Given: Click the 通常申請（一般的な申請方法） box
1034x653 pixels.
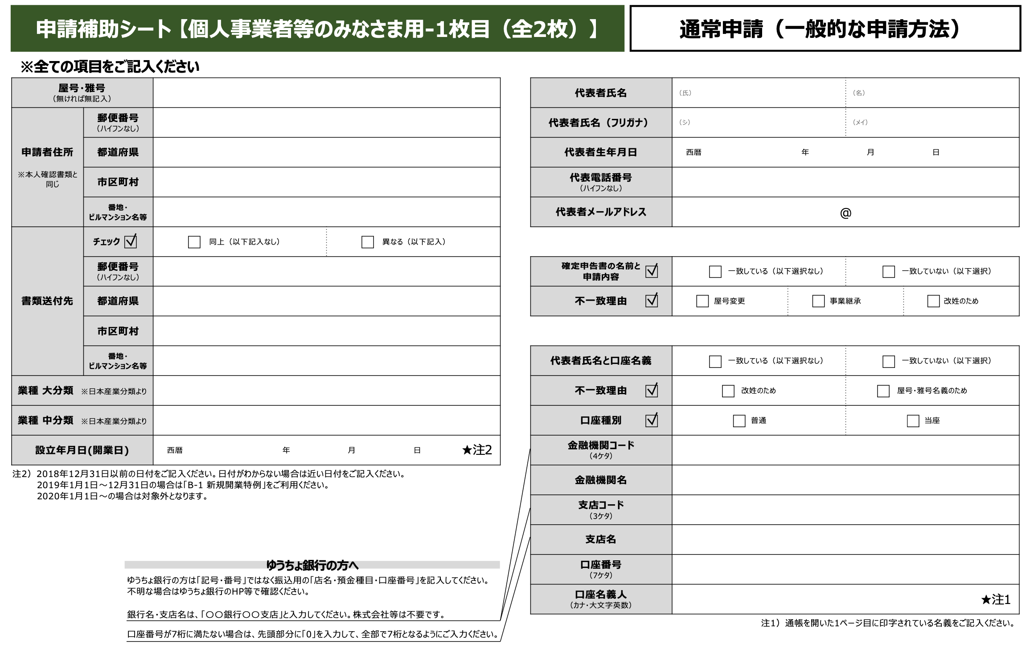Looking at the screenshot, I should (825, 29).
